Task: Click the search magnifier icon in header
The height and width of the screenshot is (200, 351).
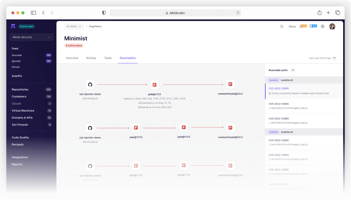Action: 282,26
